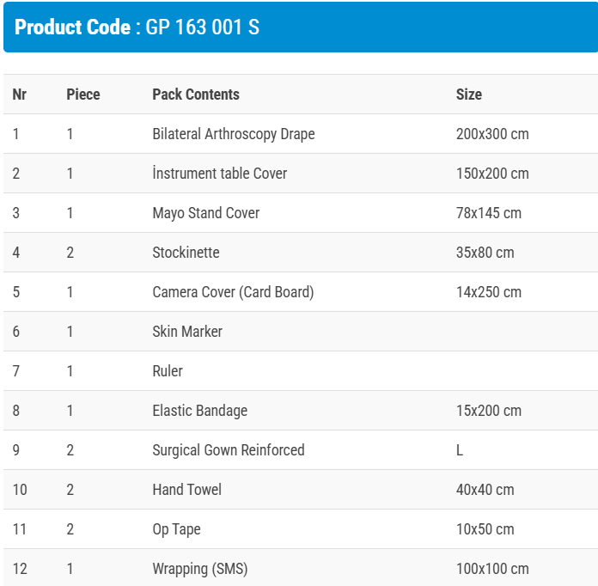Click the Nr column header
Image resolution: width=598 pixels, height=586 pixels.
coord(19,95)
